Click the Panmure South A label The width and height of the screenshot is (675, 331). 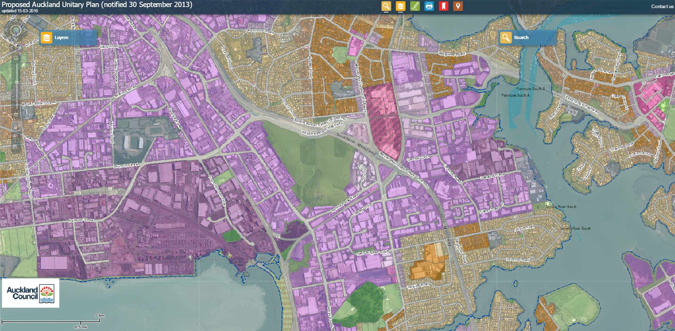coord(515,95)
